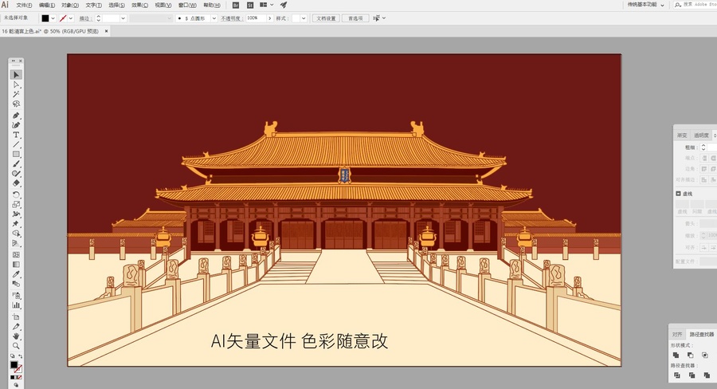Toggle the 虚线 dashed line checkbox

pyautogui.click(x=678, y=194)
